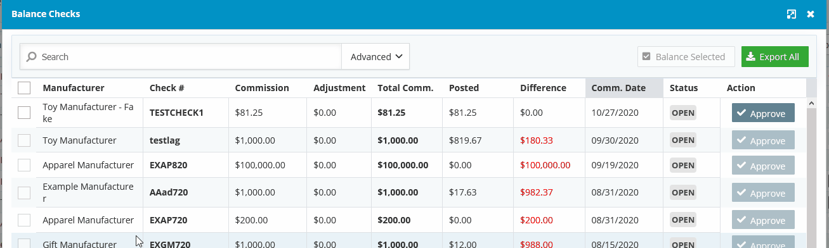The height and width of the screenshot is (248, 829).
Task: Approve the EXAP820 check row
Action: [x=763, y=166]
